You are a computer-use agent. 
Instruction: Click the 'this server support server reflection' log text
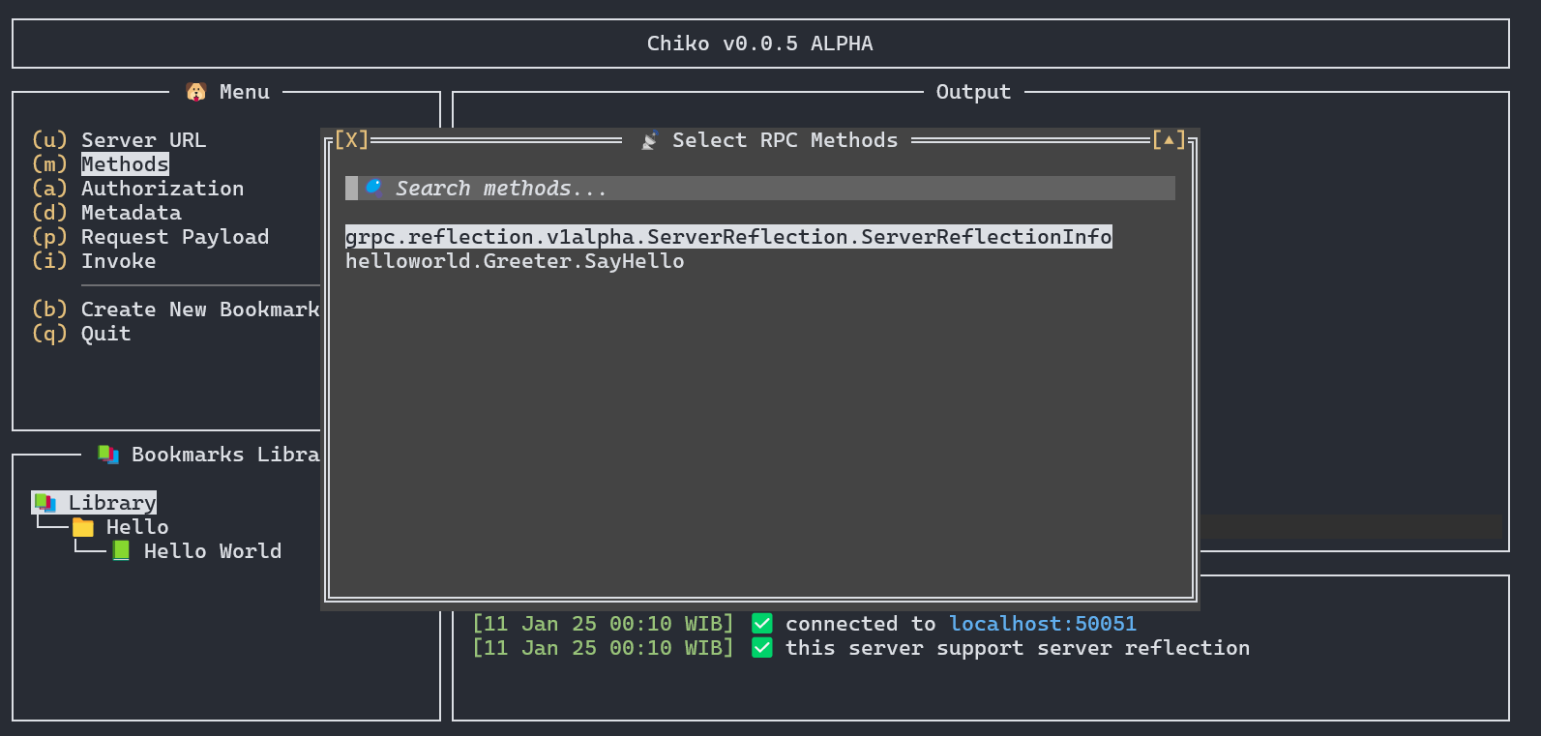click(1018, 648)
